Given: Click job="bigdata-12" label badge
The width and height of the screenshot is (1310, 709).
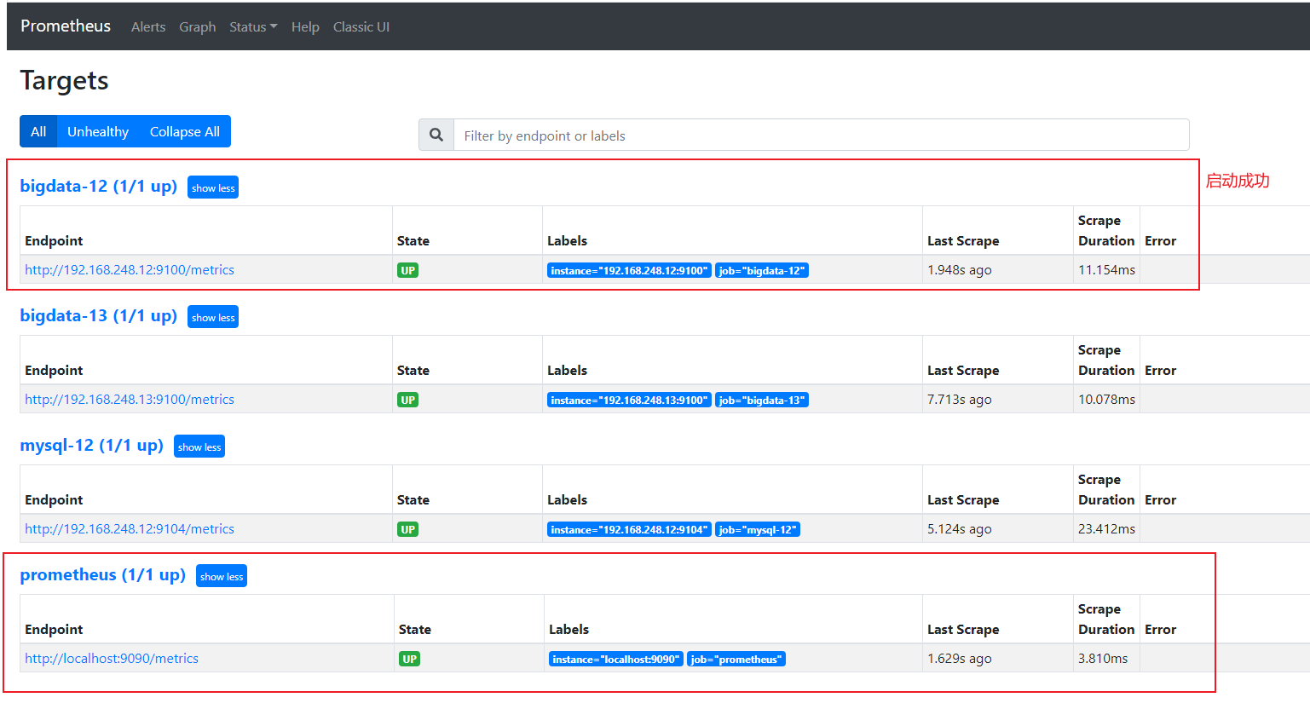Looking at the screenshot, I should [762, 270].
